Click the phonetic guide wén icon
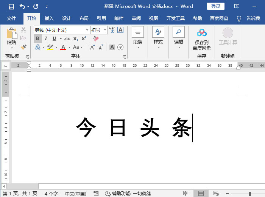The height and width of the screenshot is (197, 265). [112, 30]
